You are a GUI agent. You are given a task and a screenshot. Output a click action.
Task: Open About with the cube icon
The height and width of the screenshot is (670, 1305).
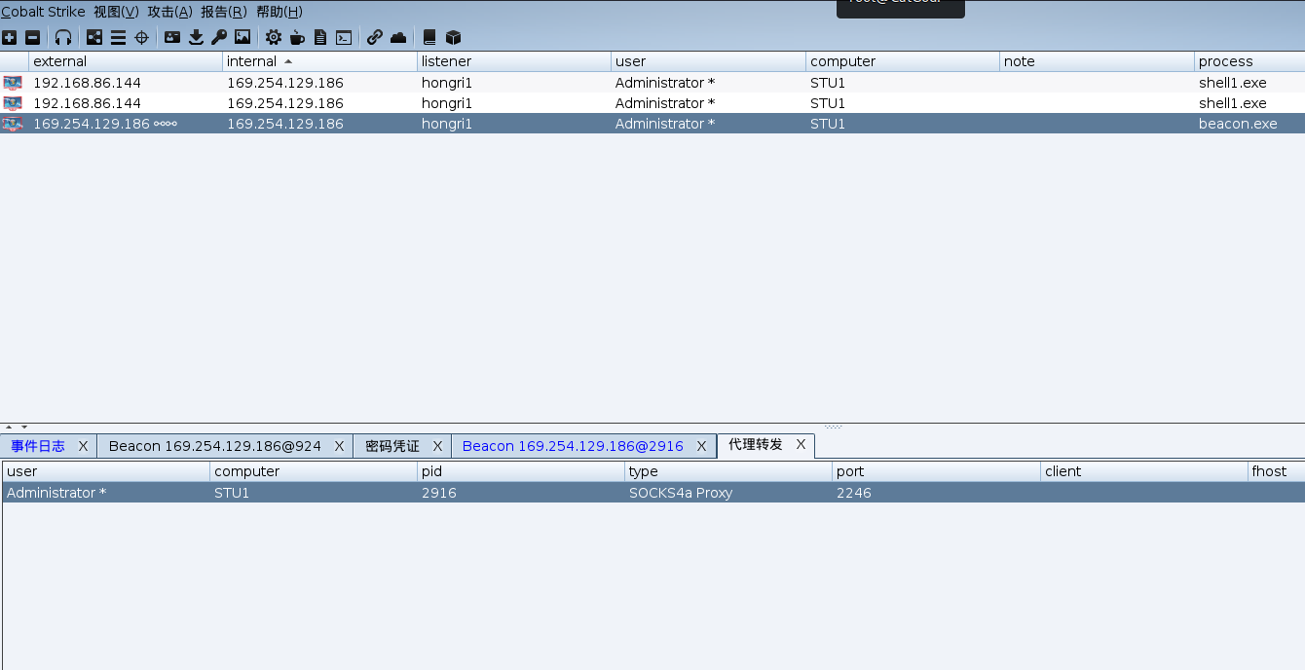coord(453,38)
